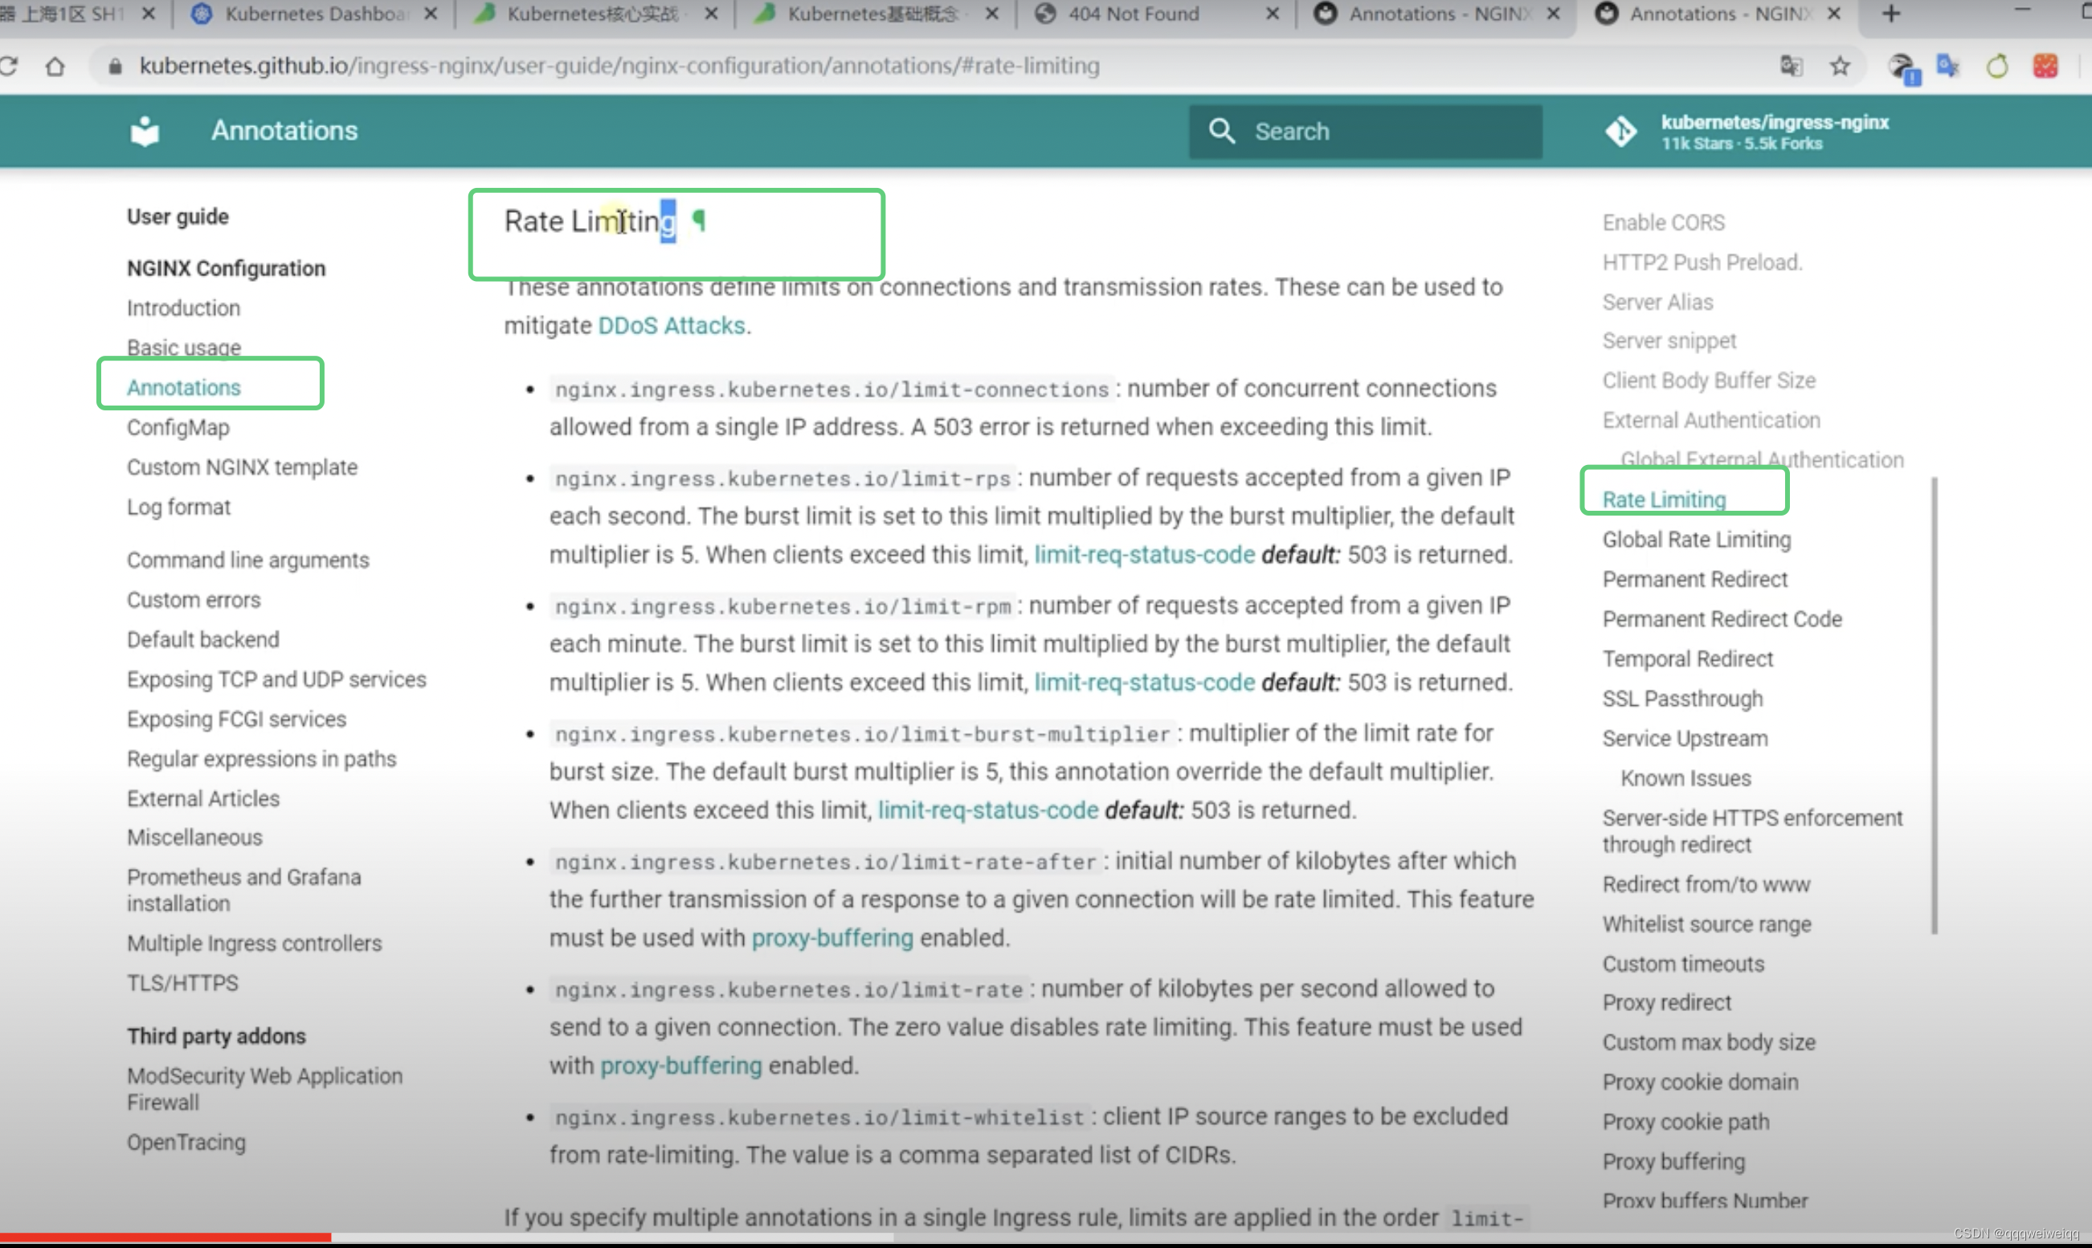Jump to Permanent Redirect Code section
This screenshot has height=1248, width=2092.
point(1722,619)
